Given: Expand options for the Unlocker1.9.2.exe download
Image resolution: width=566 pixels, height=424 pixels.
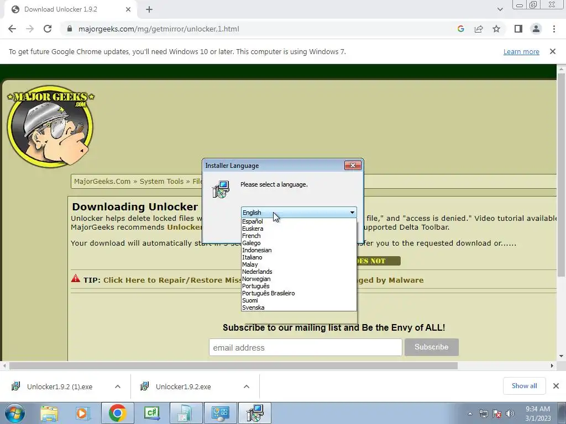Looking at the screenshot, I should click(x=247, y=386).
